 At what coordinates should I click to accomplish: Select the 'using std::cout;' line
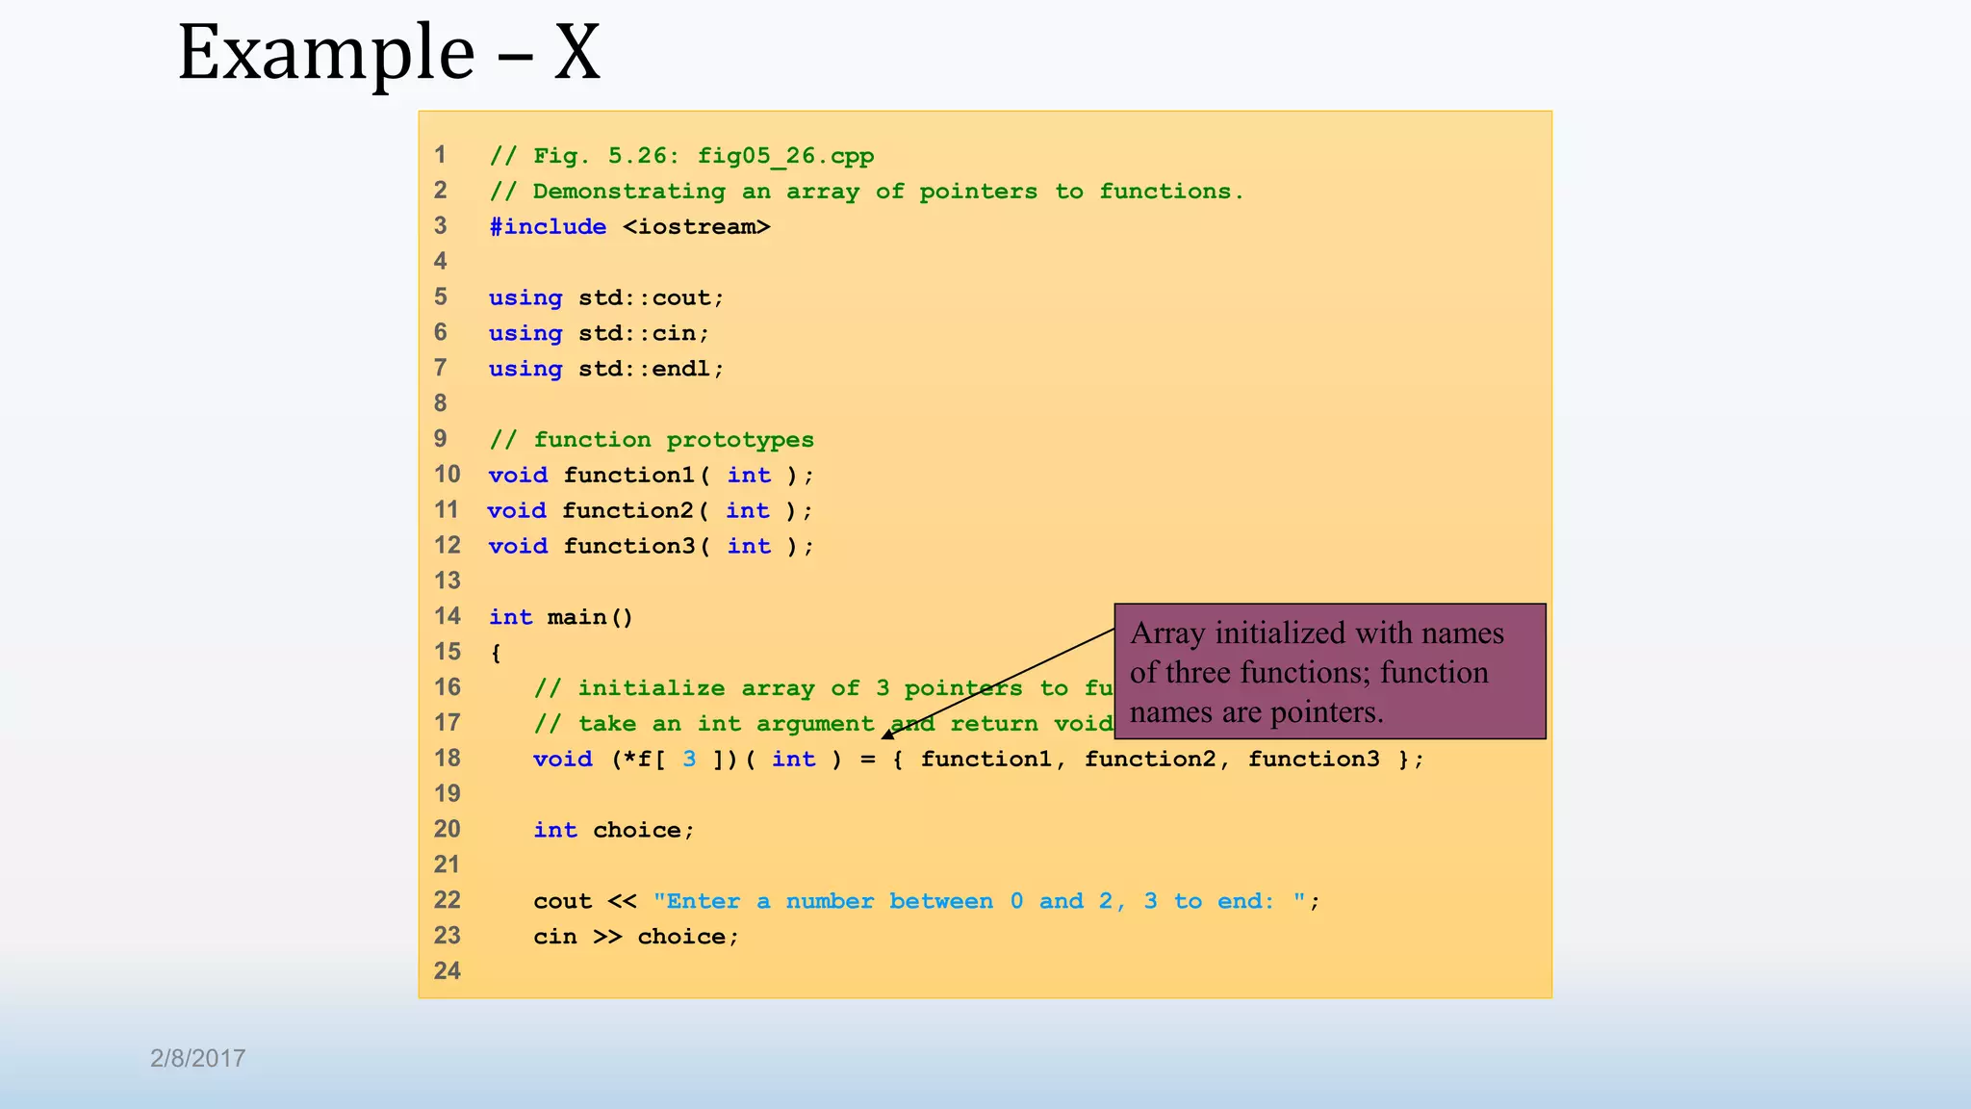(606, 298)
